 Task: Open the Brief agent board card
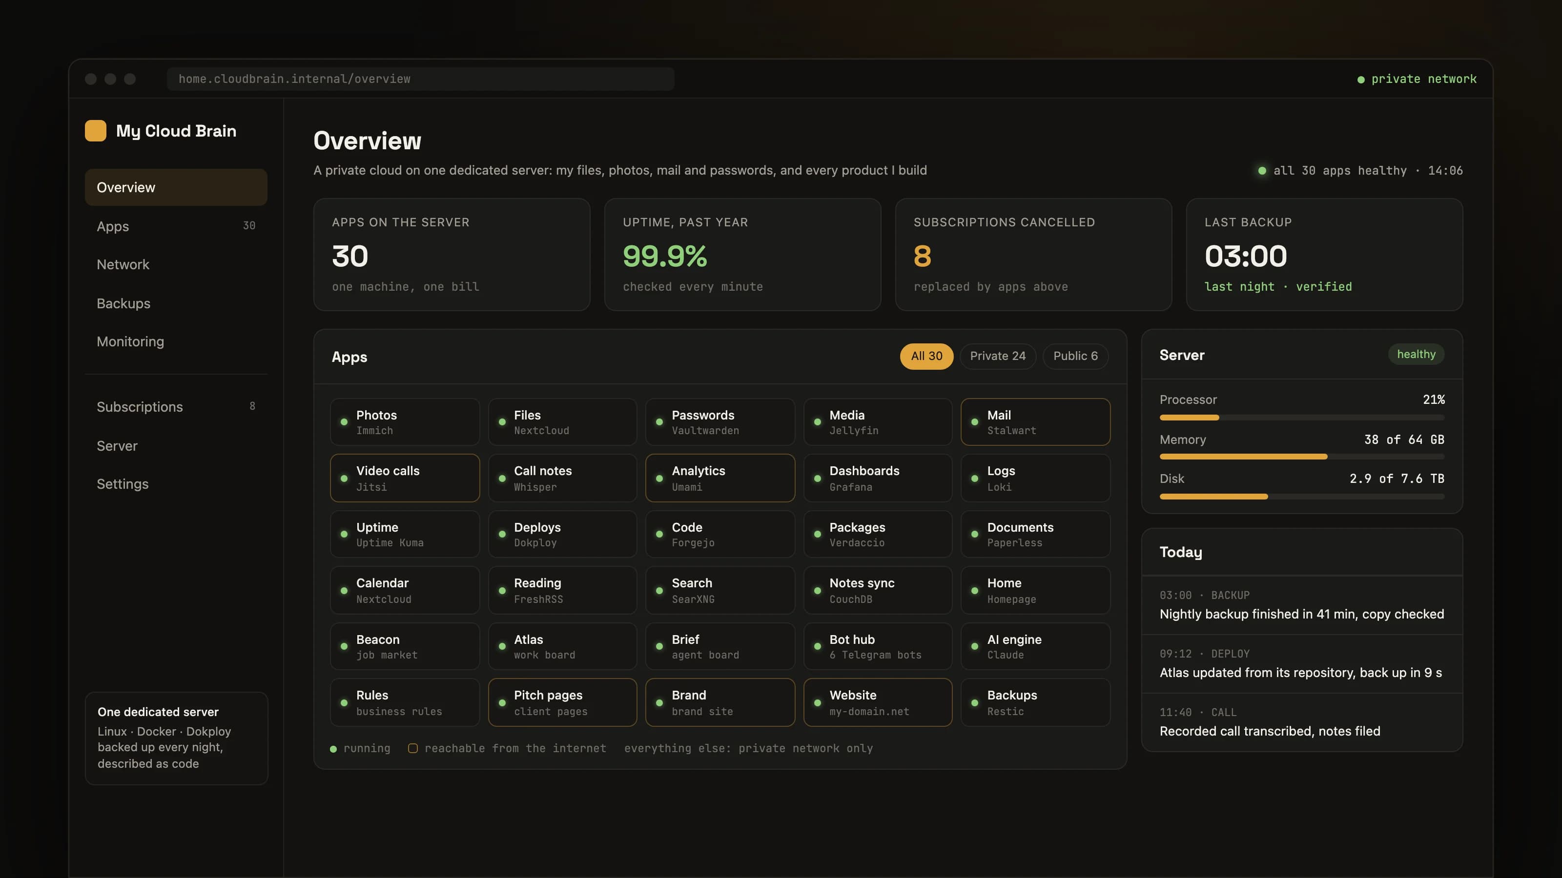pyautogui.click(x=720, y=646)
